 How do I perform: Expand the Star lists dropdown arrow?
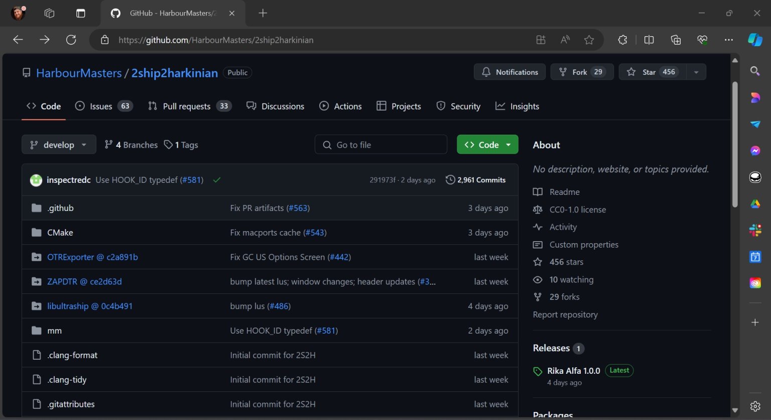[x=696, y=72]
